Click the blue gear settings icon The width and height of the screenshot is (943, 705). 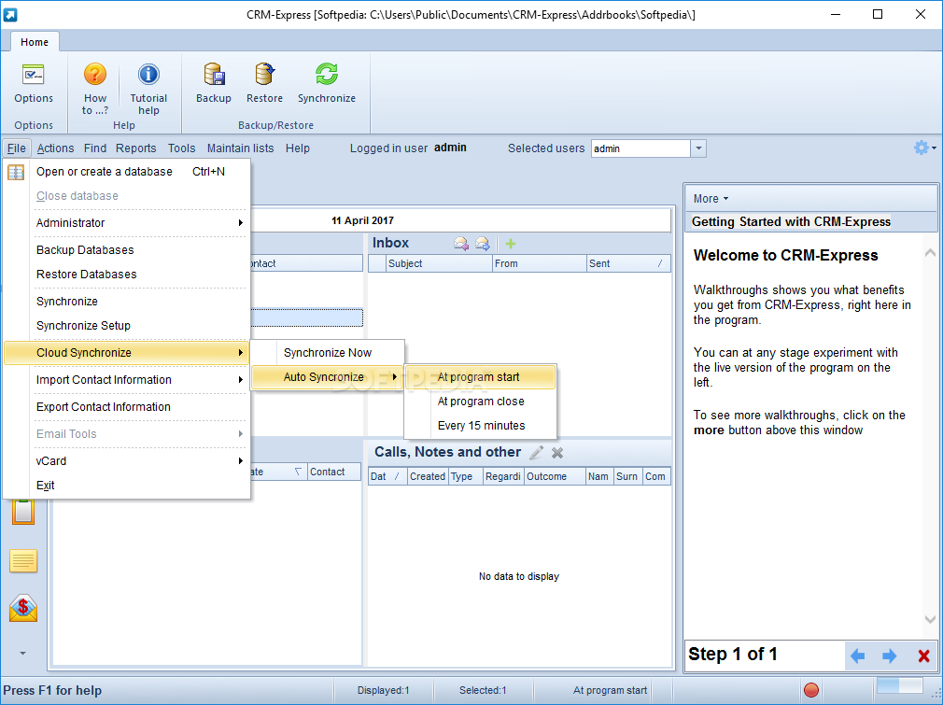(921, 148)
